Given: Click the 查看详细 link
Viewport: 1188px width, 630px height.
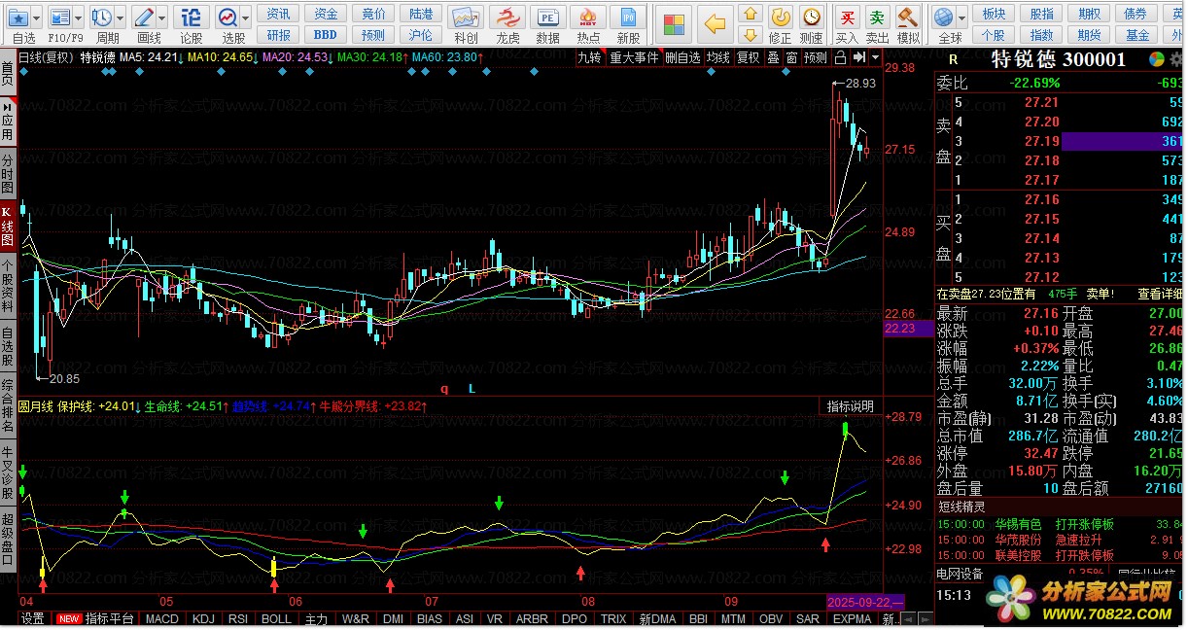Looking at the screenshot, I should tap(1159, 293).
